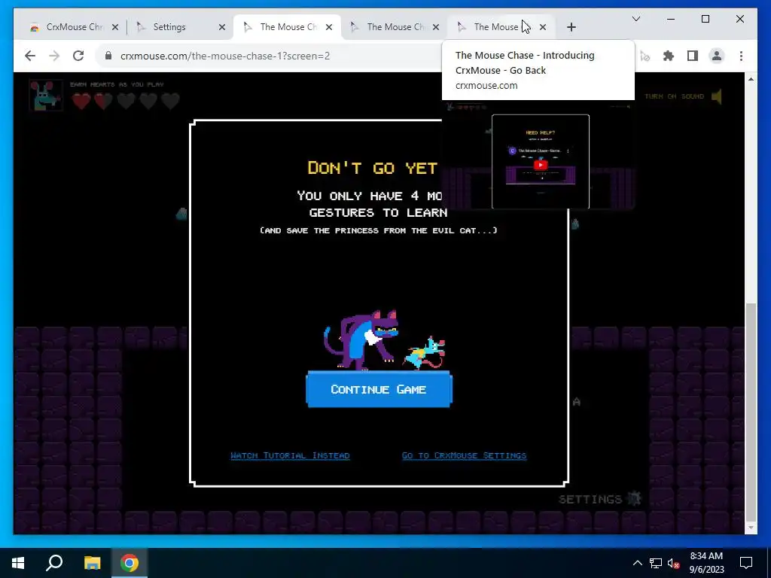Image resolution: width=771 pixels, height=578 pixels.
Task: Reload the crxmouse.com page
Action: (x=78, y=56)
